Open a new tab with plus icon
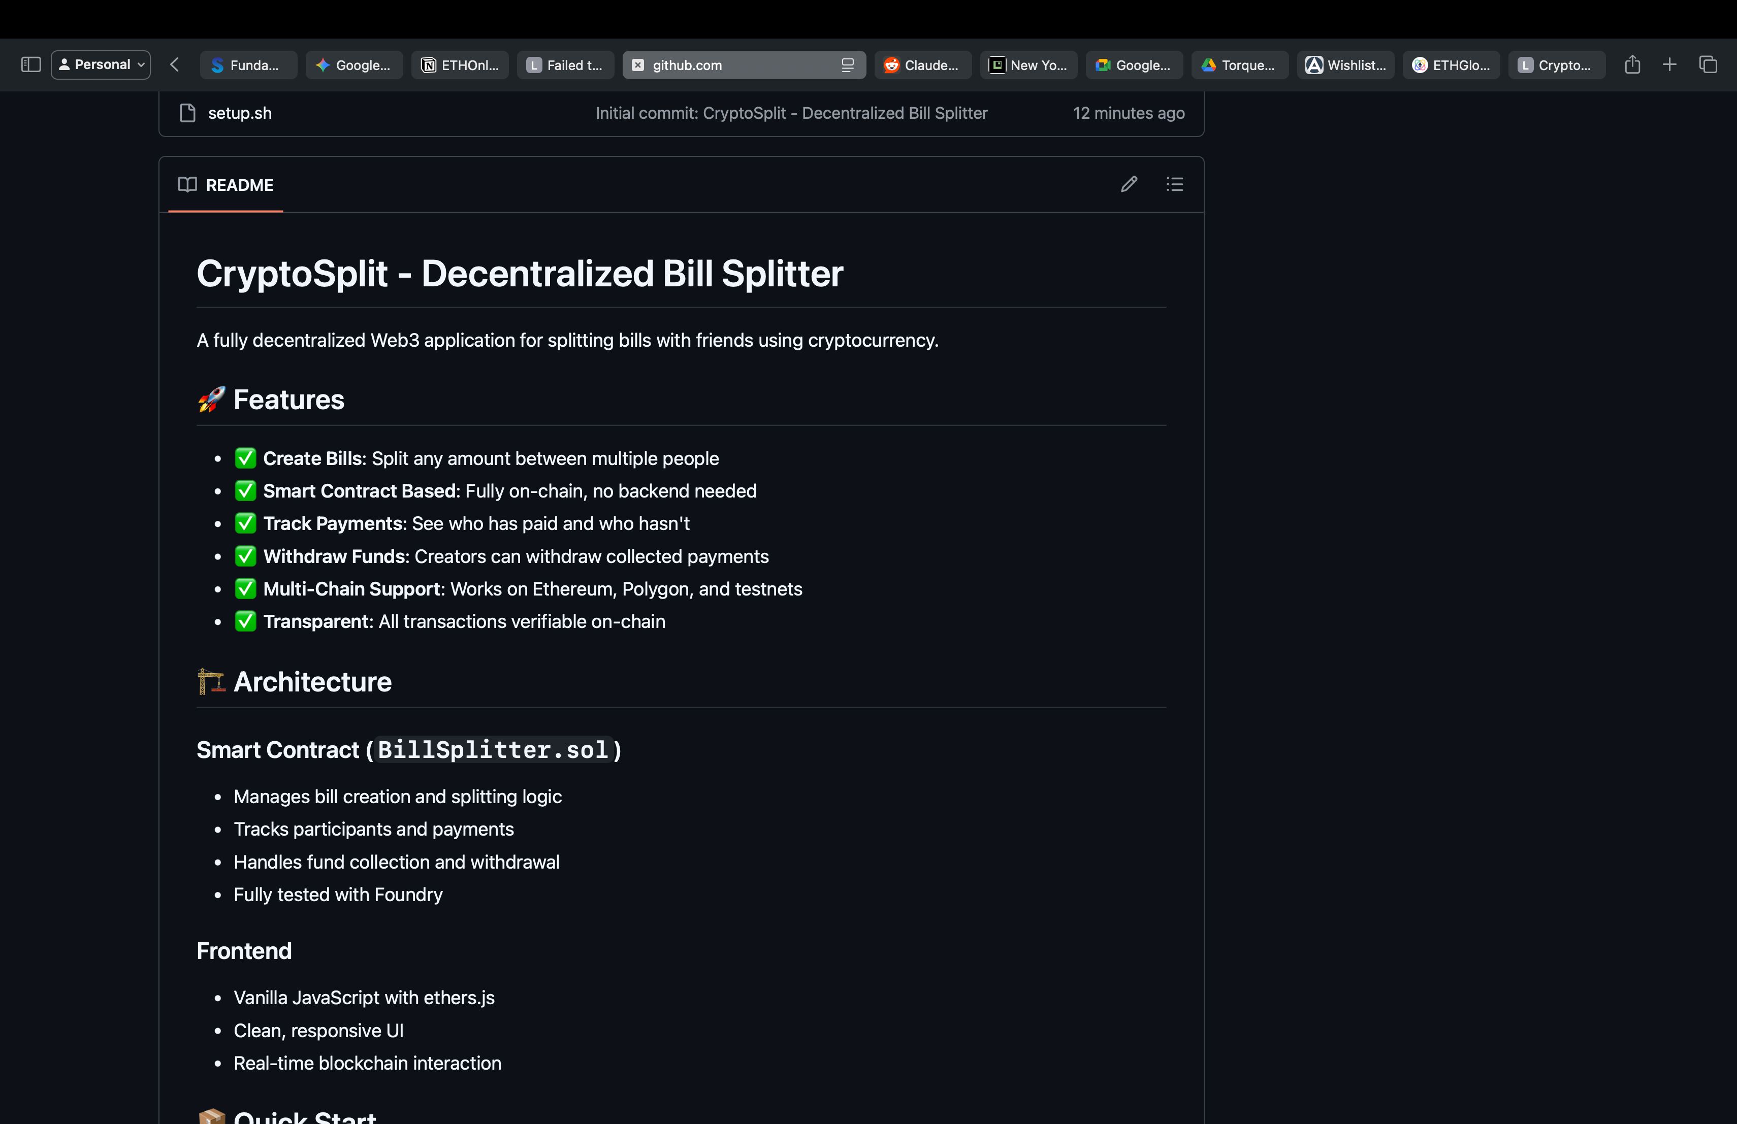 click(1670, 65)
